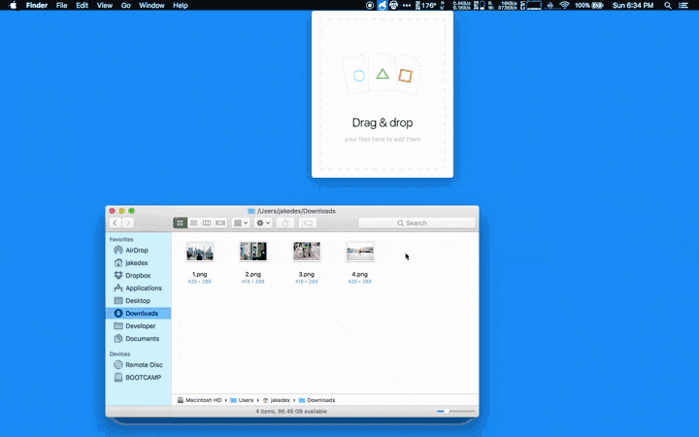
Task: Open the arrange items dropdown
Action: click(x=241, y=223)
